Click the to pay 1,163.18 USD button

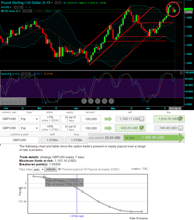coord(154,138)
